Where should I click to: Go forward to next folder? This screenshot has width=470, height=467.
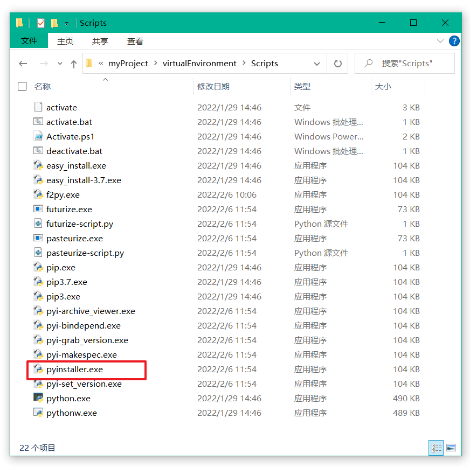pyautogui.click(x=44, y=64)
